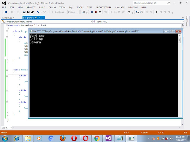This screenshot has width=190, height=142.
Task: Open Firefox from the taskbar
Action: 63,138
